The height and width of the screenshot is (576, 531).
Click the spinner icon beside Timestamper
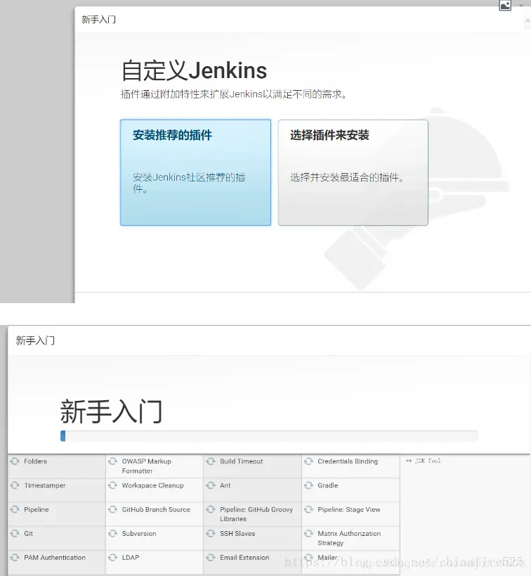pos(15,485)
